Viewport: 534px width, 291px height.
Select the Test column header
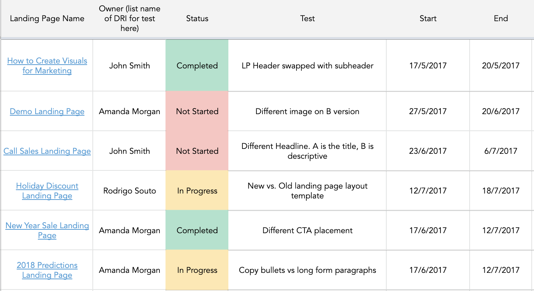pyautogui.click(x=307, y=19)
